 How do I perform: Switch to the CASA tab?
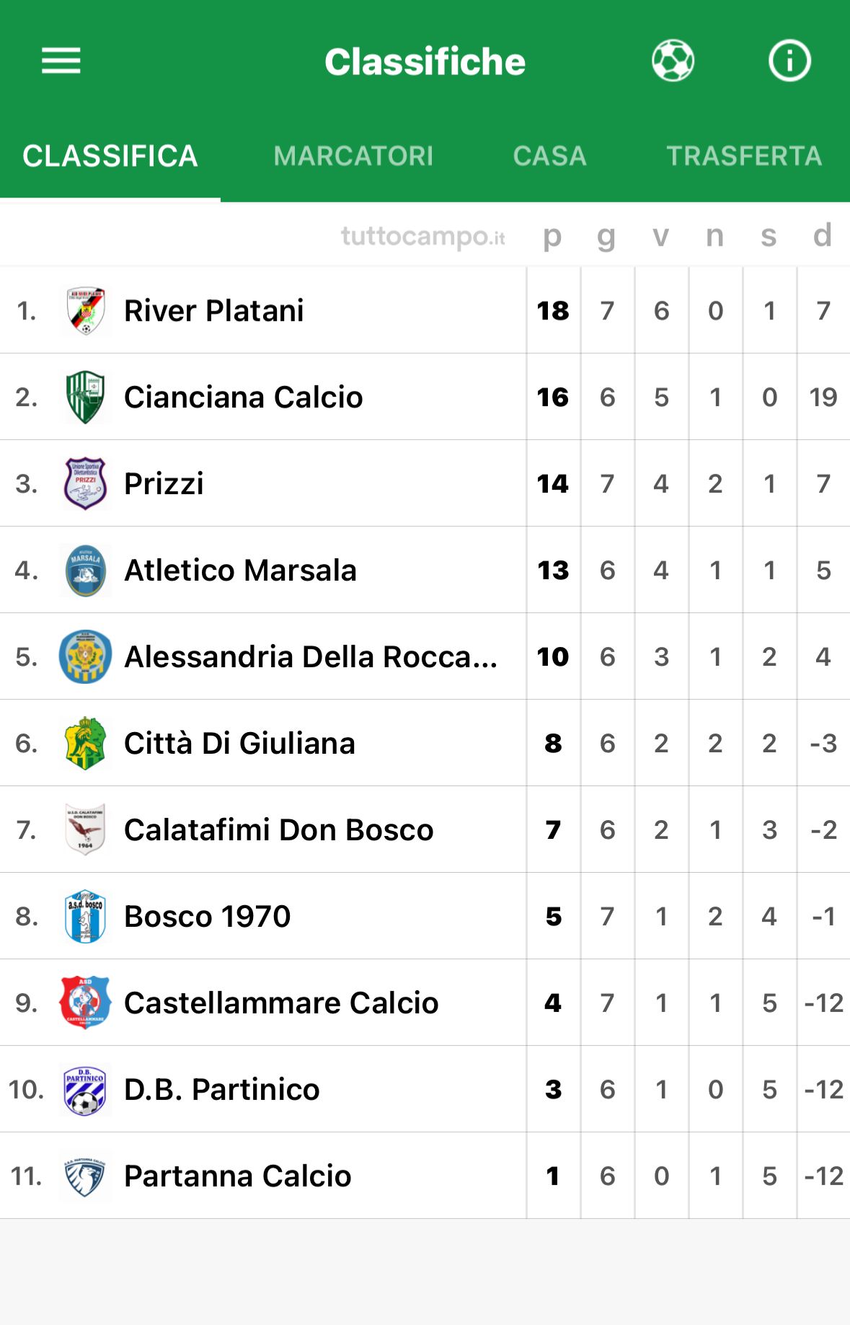pos(549,156)
